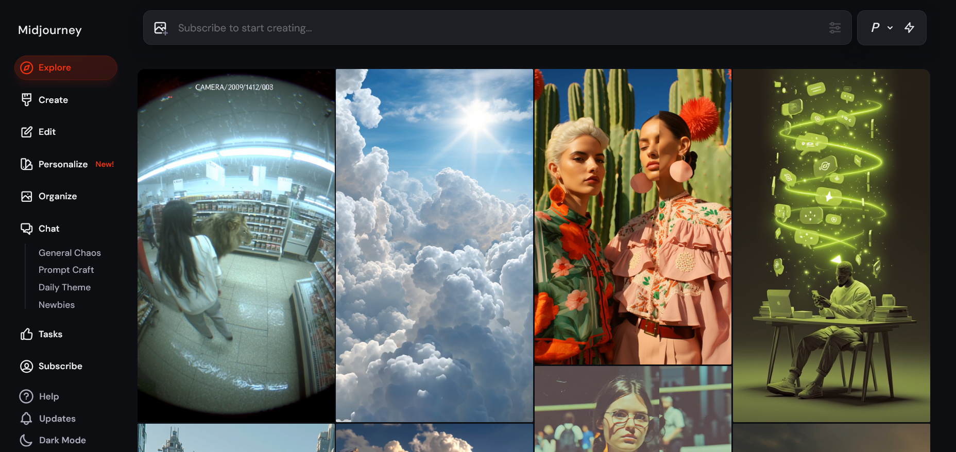Image resolution: width=956 pixels, height=452 pixels.
Task: Click the lightning bolt fast mode icon
Action: tap(910, 28)
